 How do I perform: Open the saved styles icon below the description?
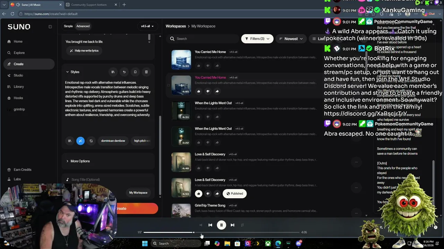click(x=70, y=141)
